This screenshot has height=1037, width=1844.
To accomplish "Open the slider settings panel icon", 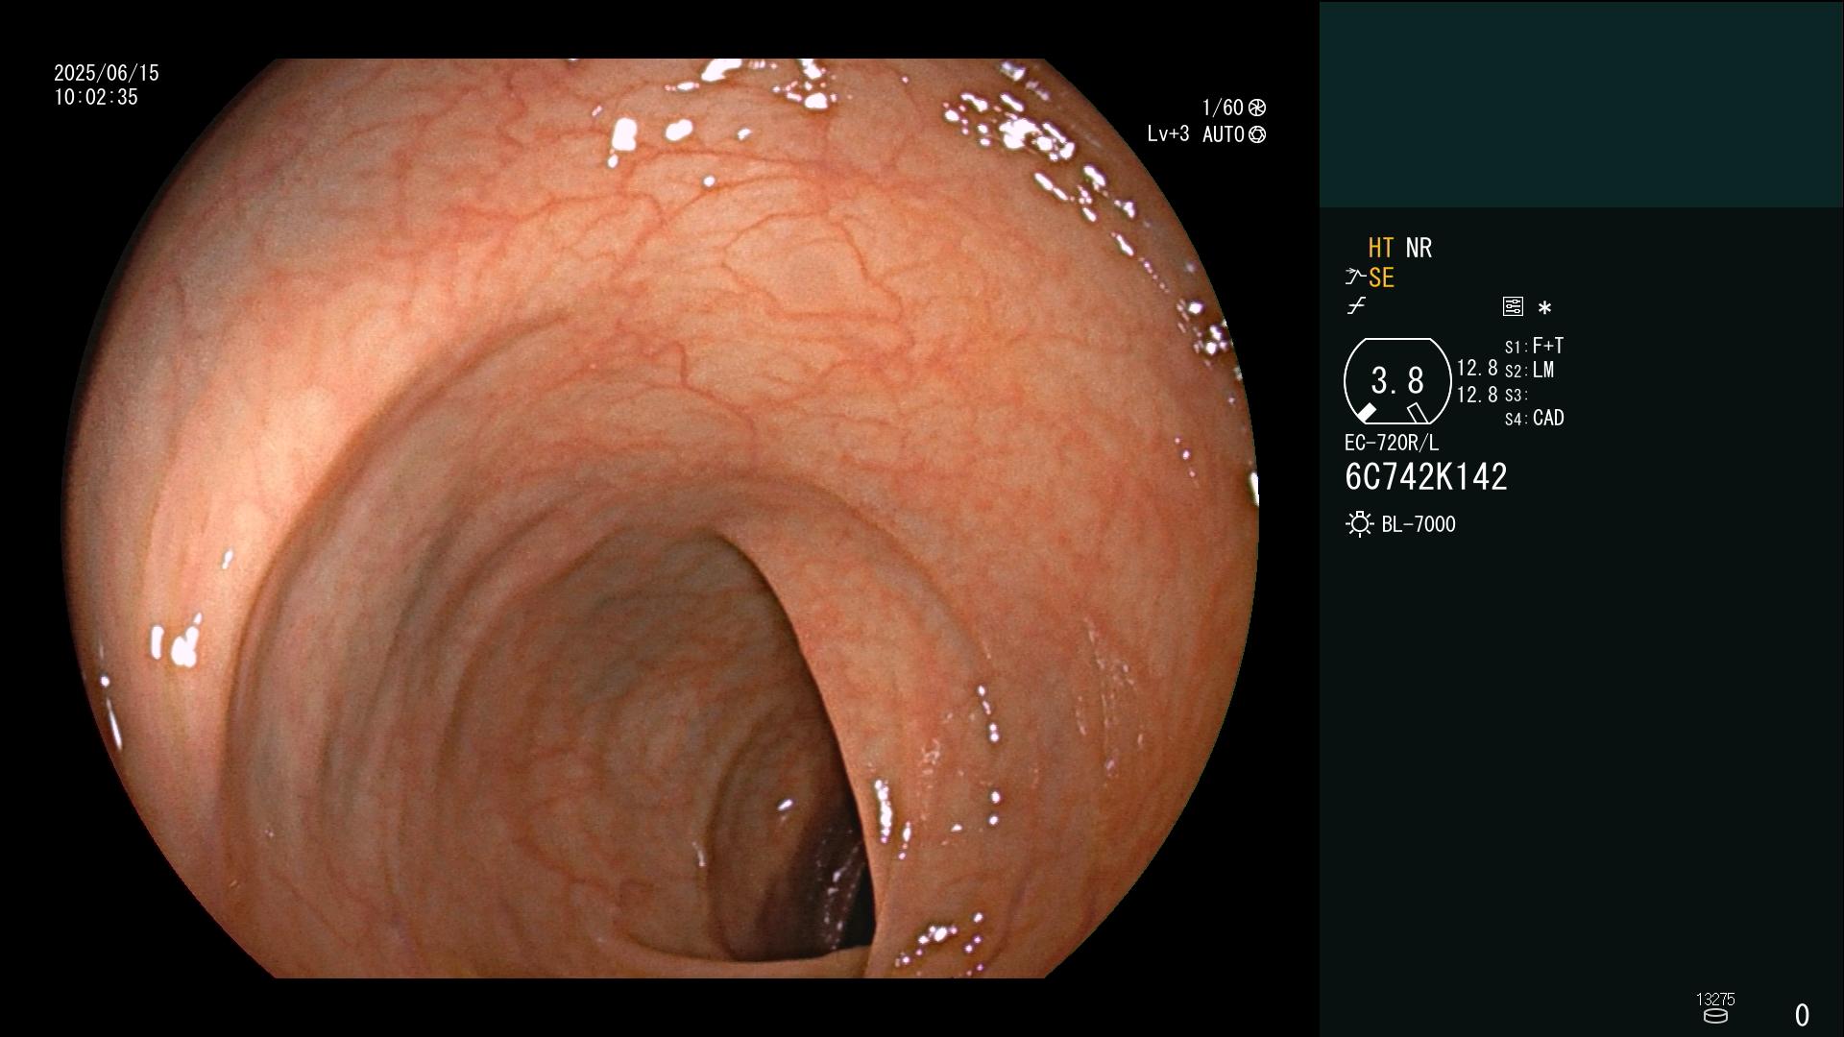I will point(1513,306).
